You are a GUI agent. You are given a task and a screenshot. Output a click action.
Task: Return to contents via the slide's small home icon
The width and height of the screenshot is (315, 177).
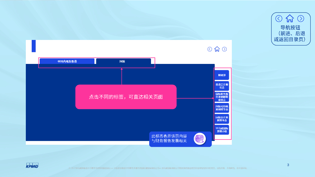click(217, 49)
